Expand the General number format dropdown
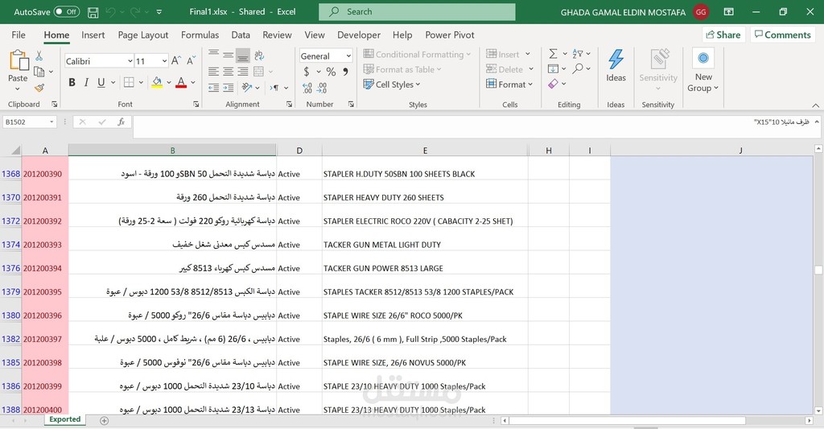The width and height of the screenshot is (824, 429). (x=348, y=56)
